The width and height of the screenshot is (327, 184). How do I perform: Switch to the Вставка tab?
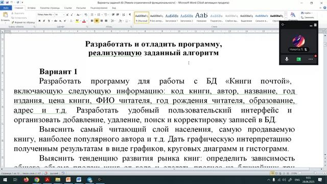[32, 8]
